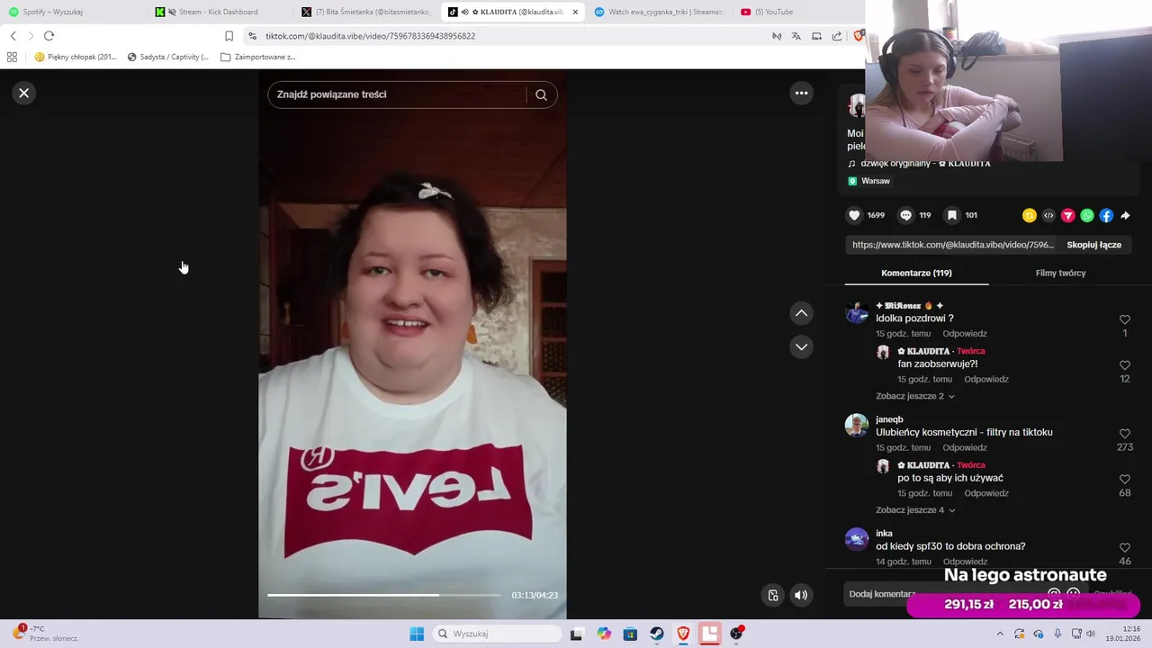Toggle the auto-scroll icon beside the volume button

772,595
